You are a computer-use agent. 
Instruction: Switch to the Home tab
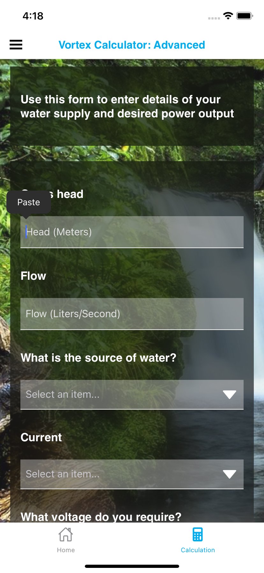pyautogui.click(x=66, y=540)
